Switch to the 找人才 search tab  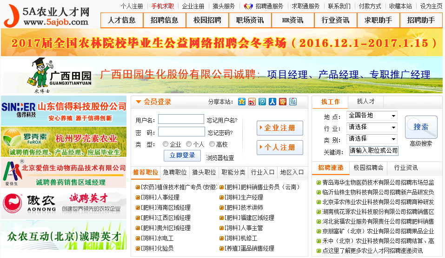coord(365,101)
